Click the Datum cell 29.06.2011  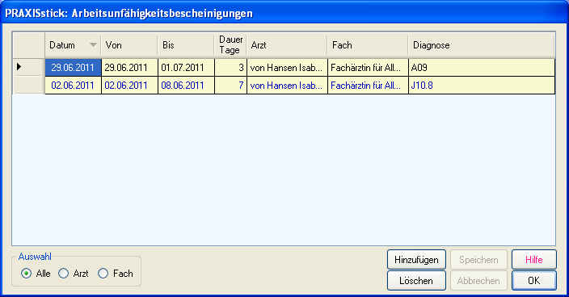[x=73, y=67]
